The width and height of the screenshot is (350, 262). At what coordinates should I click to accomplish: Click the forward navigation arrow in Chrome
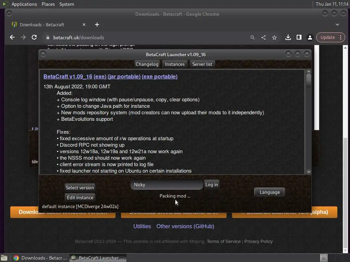(23, 38)
